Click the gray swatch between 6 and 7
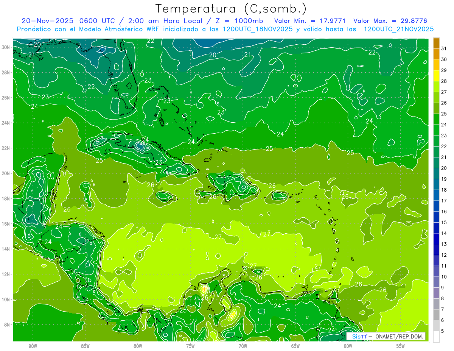The width and height of the screenshot is (454, 351). (x=436, y=315)
